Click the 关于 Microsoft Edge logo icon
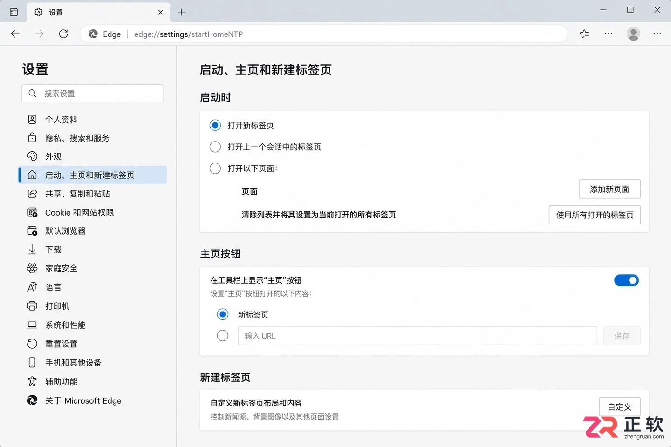 point(32,400)
